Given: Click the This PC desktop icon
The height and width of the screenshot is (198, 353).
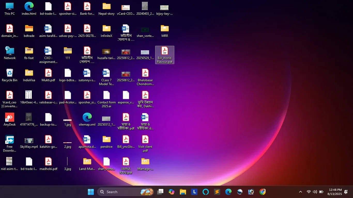Looking at the screenshot, I should [10, 7].
